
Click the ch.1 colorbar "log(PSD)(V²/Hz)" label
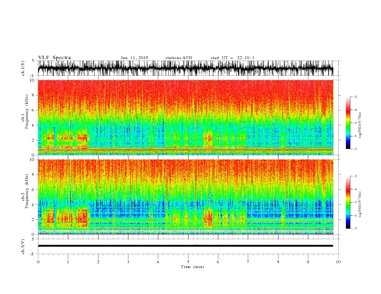pyautogui.click(x=360, y=125)
